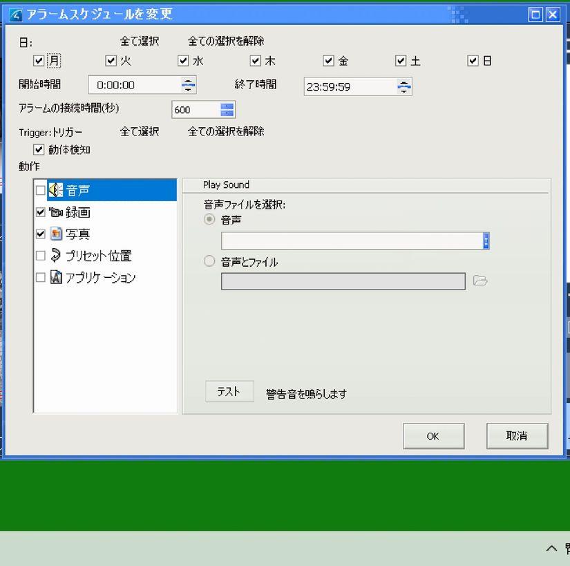This screenshot has width=570, height=566.
Task: Click the app icon in dialog title bar
Action: (15, 15)
